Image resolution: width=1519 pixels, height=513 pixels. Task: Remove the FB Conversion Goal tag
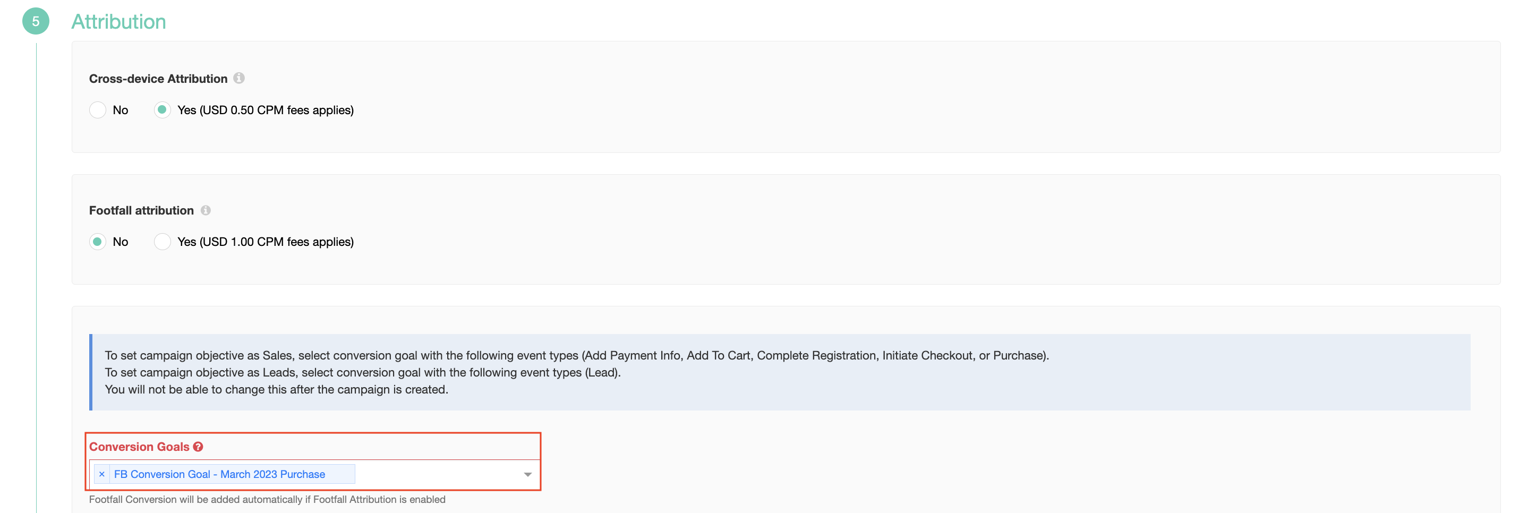pyautogui.click(x=102, y=474)
